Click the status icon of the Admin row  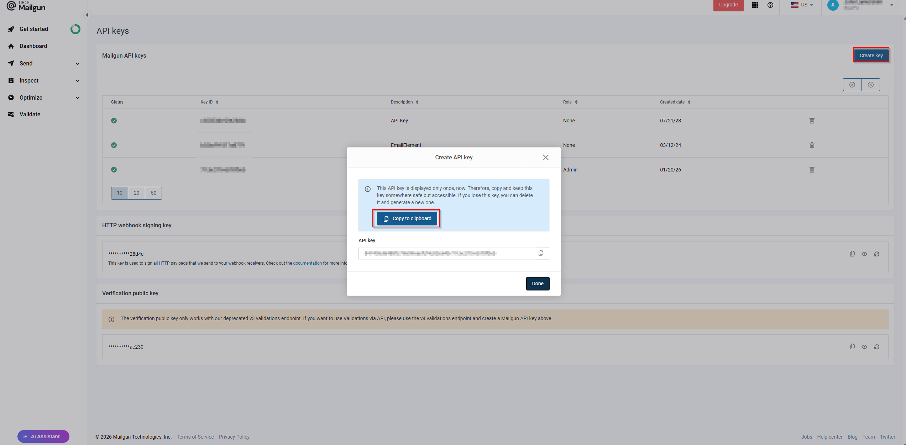pos(114,170)
